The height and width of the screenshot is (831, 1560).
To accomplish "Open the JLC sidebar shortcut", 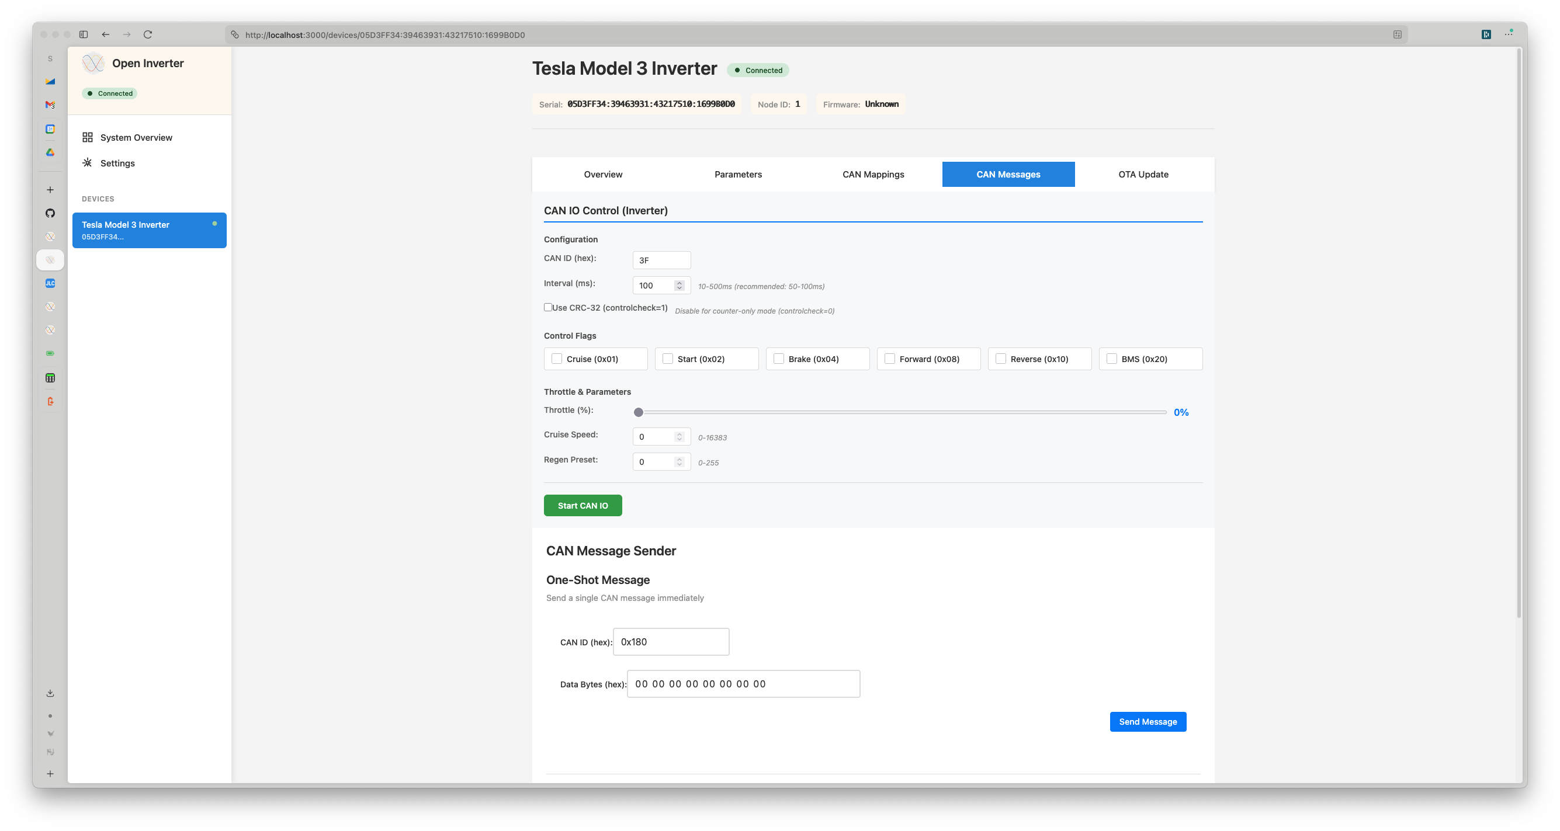I will 50,283.
